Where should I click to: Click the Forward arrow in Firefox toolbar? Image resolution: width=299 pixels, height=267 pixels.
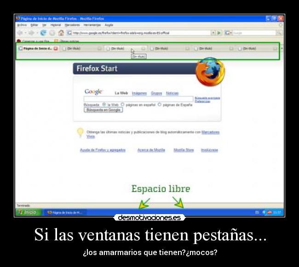[x=31, y=33]
